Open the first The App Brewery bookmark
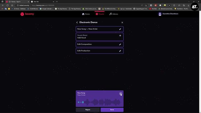Image resolution: width=201 pixels, height=113 pixels. coord(61,9)
